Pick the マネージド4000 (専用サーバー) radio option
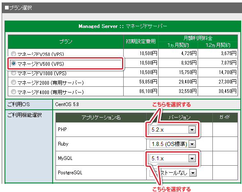Screen dimensions: 242x192 (x=14, y=92)
